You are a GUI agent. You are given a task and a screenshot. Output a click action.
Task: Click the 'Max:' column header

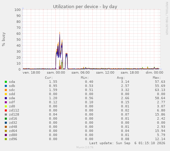click(x=157, y=78)
